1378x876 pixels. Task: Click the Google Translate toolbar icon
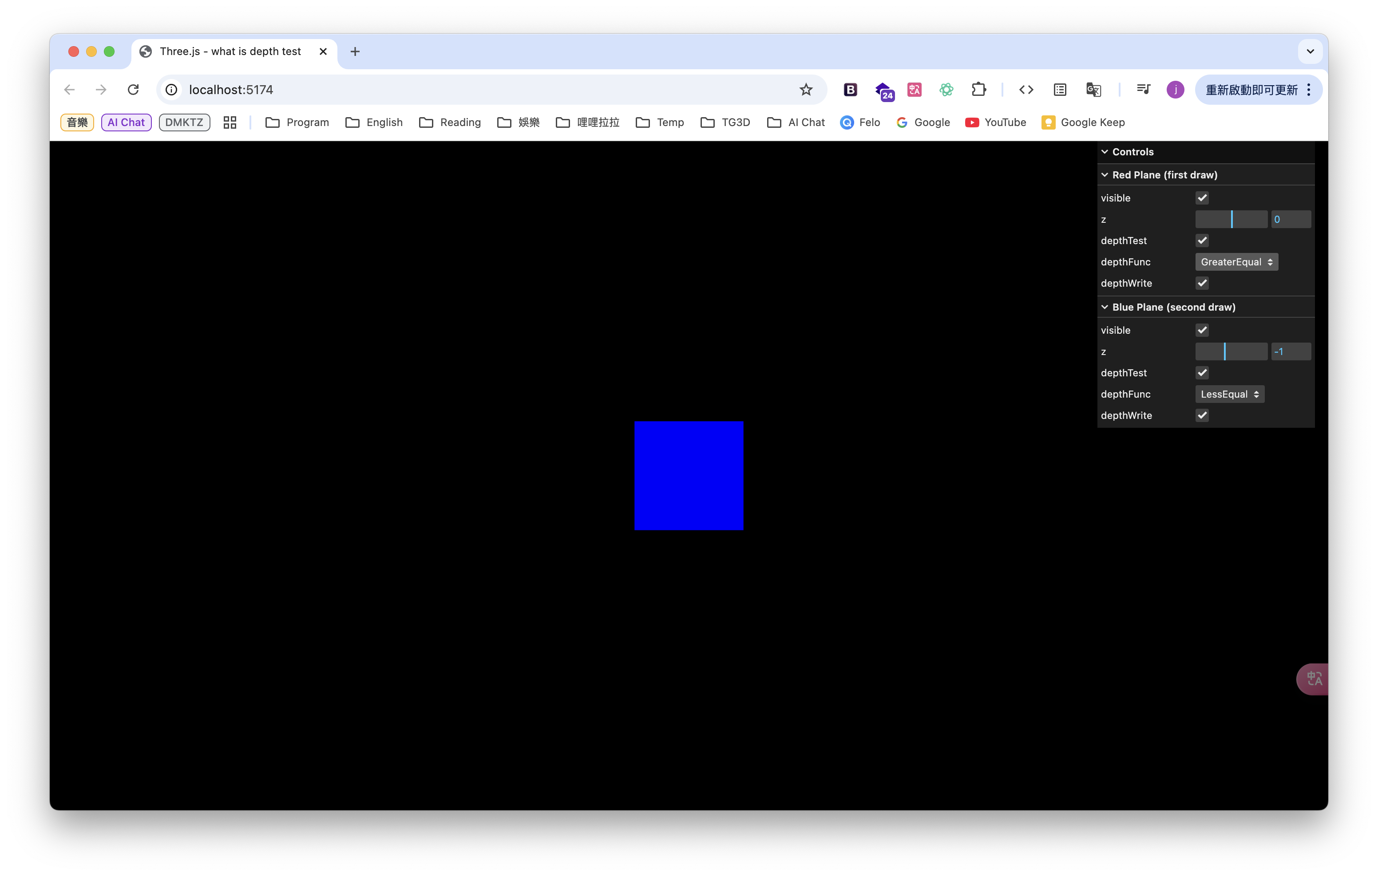[1093, 90]
